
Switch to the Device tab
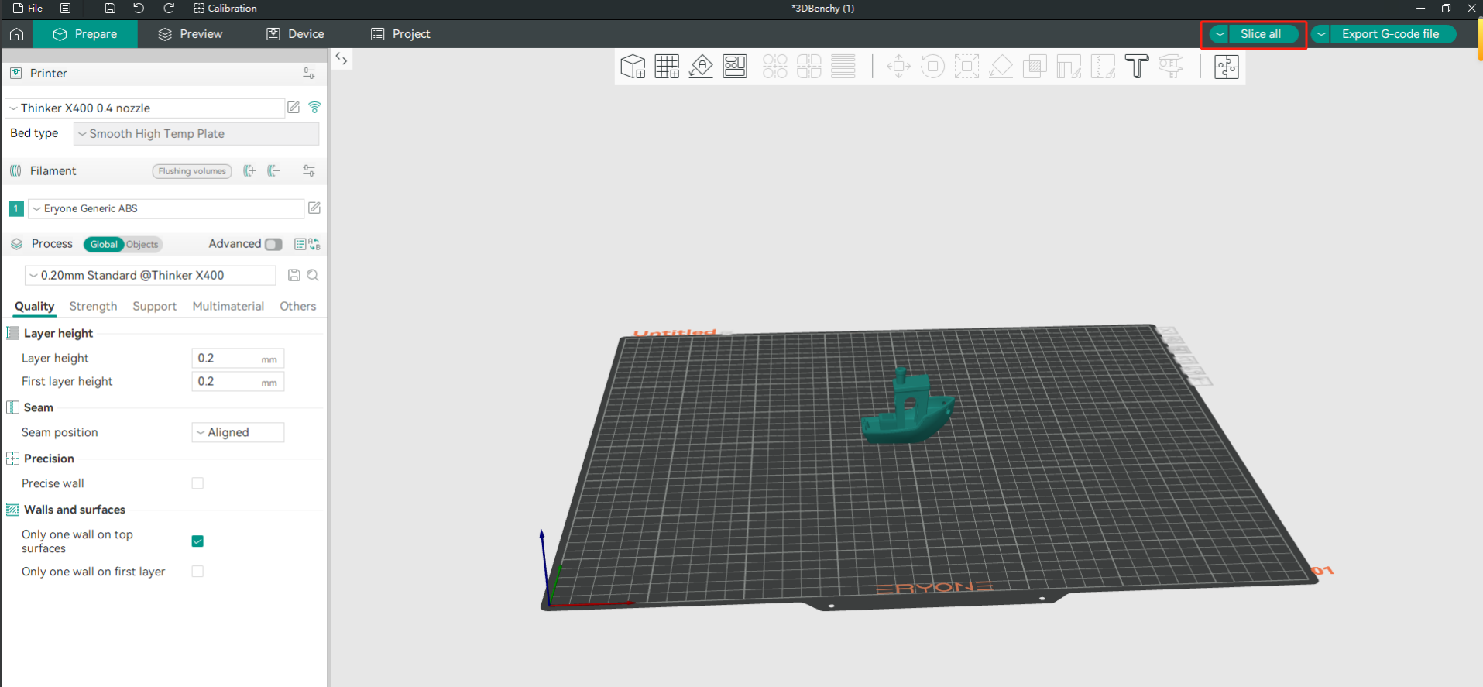click(x=296, y=34)
